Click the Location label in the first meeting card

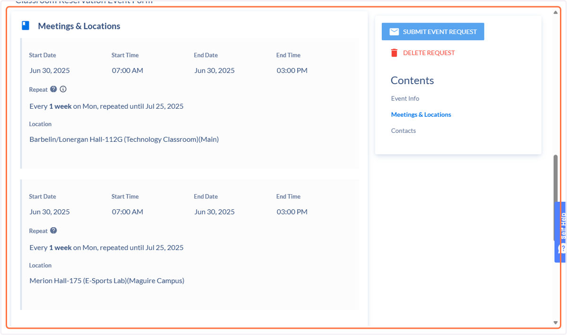click(40, 124)
